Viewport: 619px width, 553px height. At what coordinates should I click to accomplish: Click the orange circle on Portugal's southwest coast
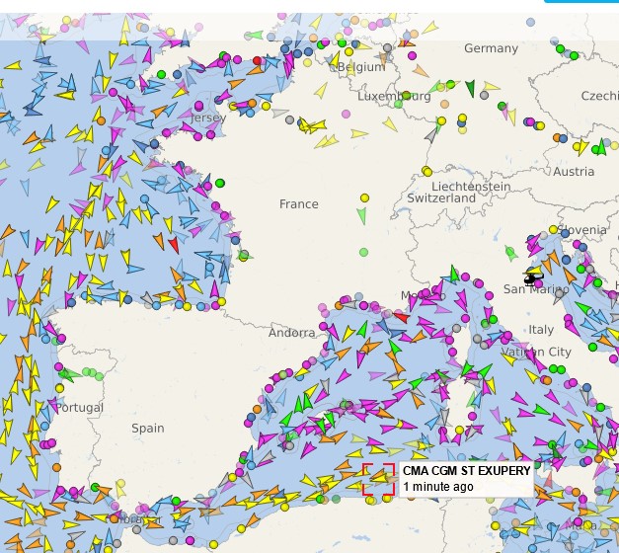[56, 468]
